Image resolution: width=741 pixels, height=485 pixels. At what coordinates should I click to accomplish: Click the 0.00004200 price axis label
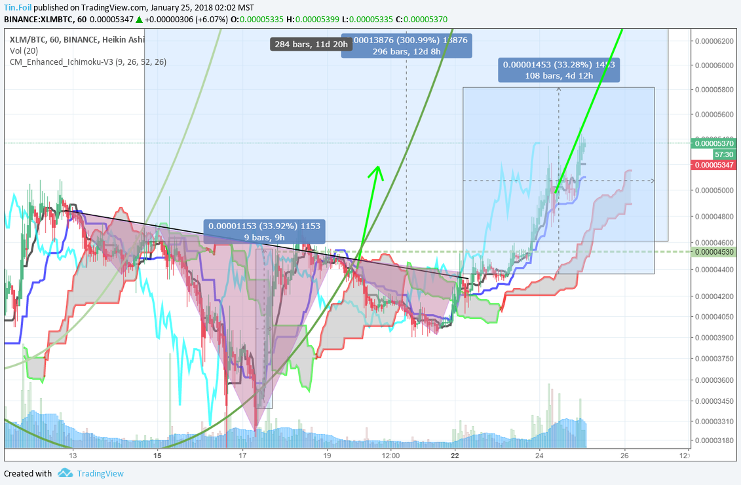tap(714, 296)
